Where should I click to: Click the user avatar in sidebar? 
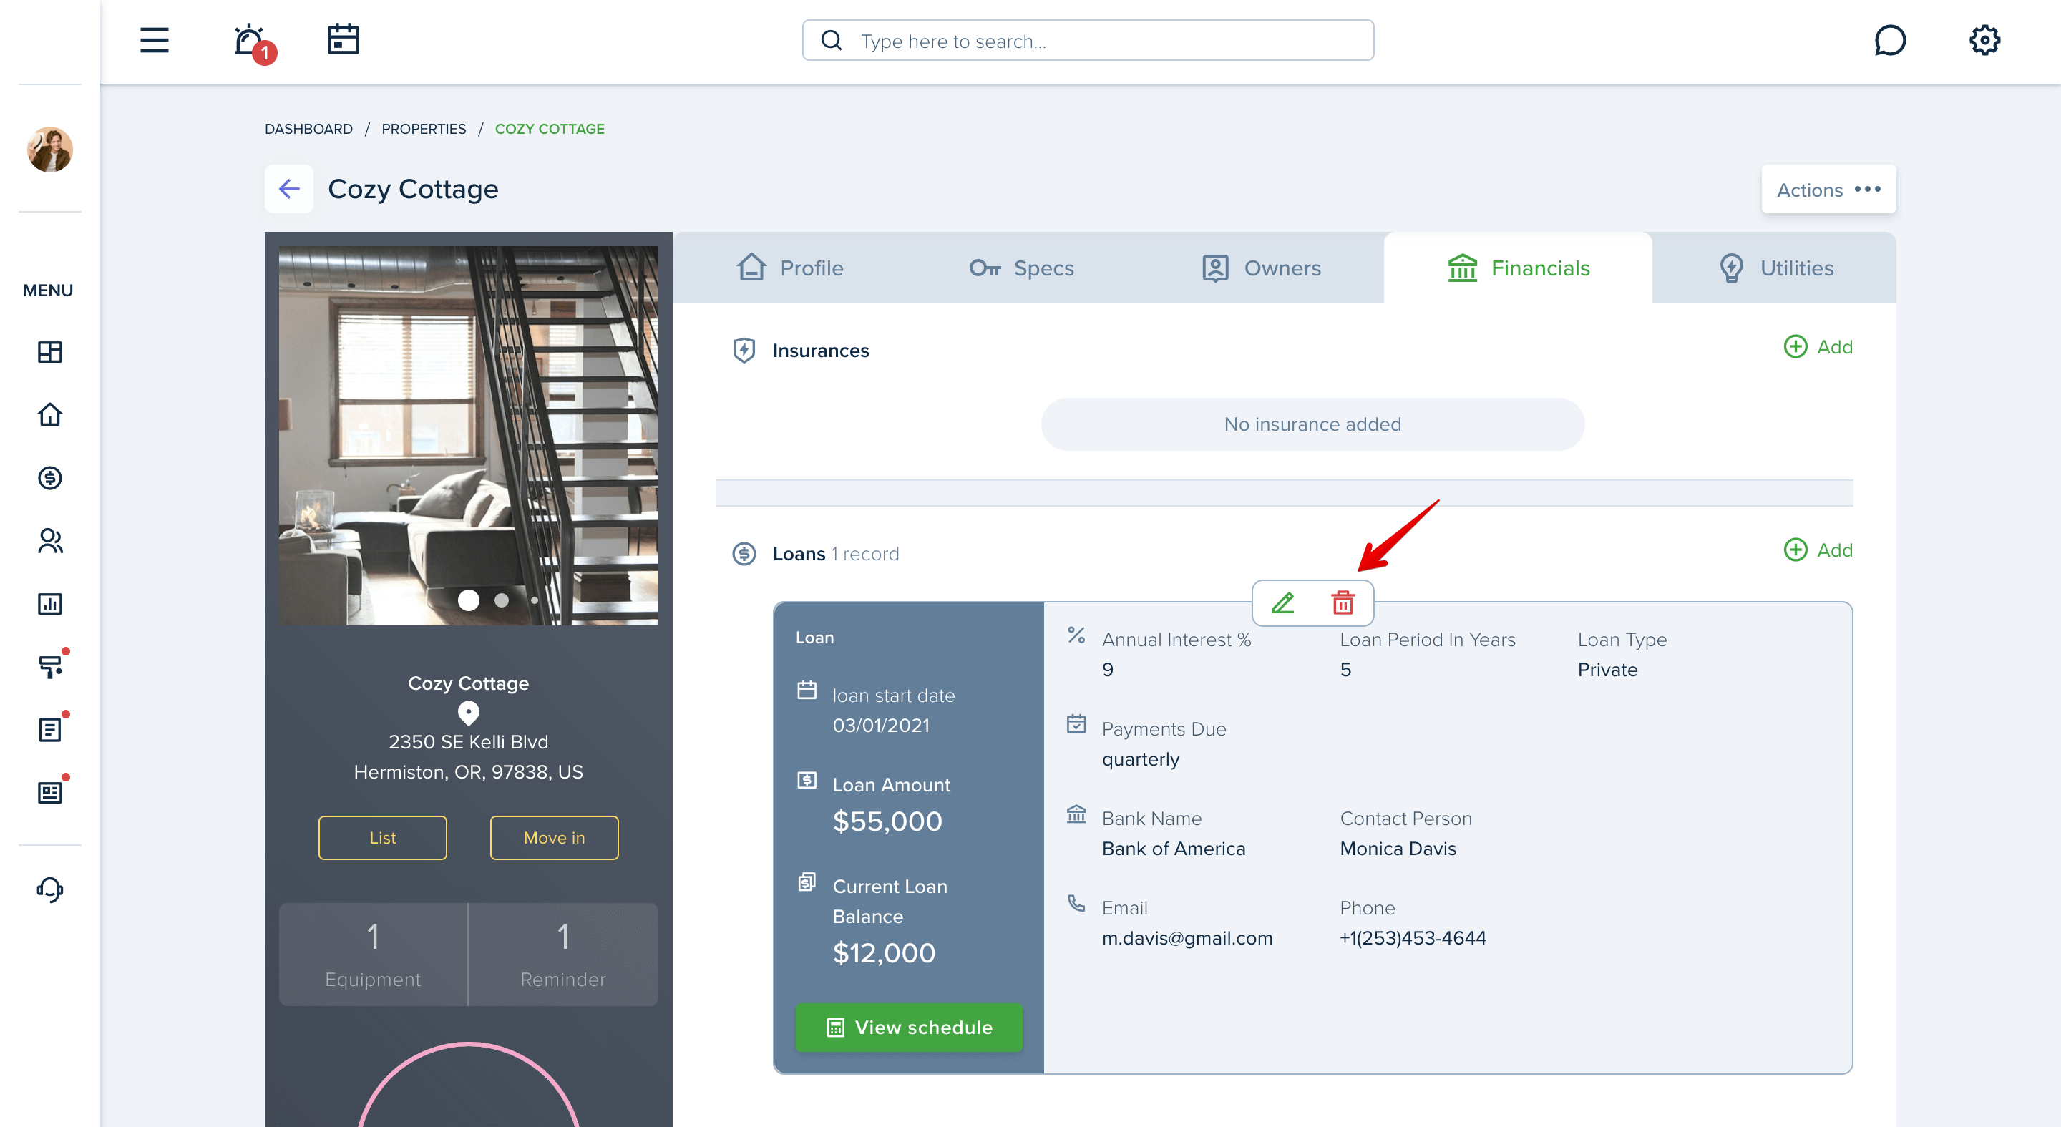pos(49,150)
